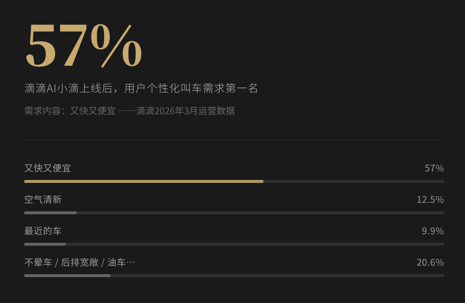Click the subtitle 滴滴AI小滴上线后 text line

[141, 88]
